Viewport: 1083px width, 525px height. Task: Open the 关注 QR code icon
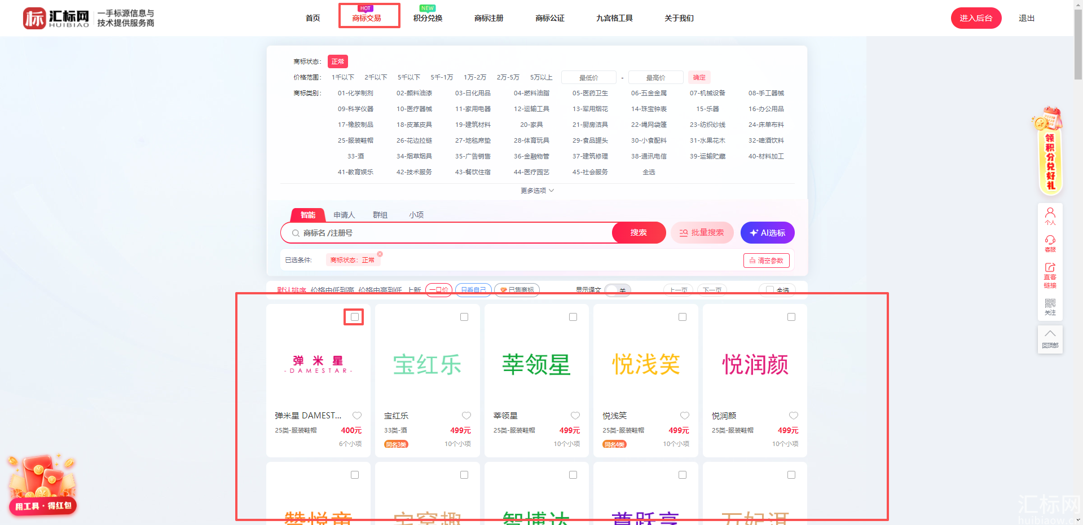1050,307
